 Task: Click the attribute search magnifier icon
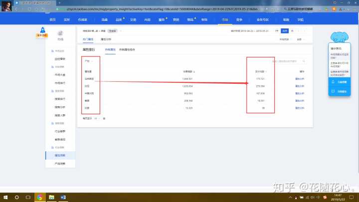coord(304,61)
